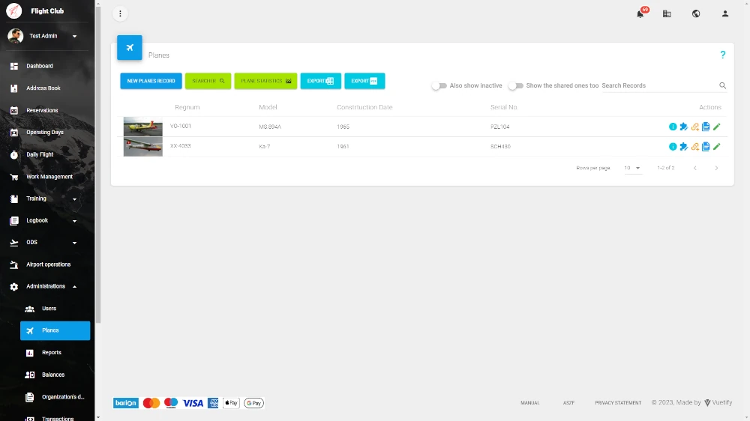Show info for plane VO-1001
Screen dimensions: 750x421
pos(673,127)
